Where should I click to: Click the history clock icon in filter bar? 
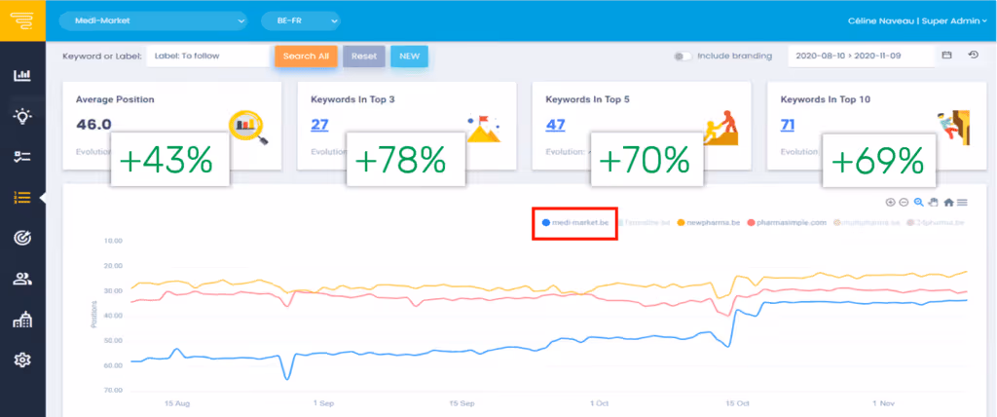973,56
